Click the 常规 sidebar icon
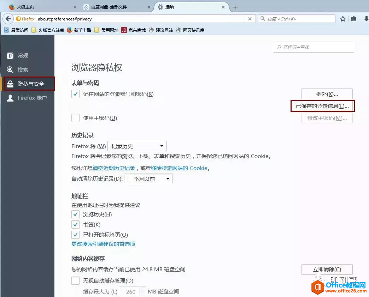 [10, 56]
